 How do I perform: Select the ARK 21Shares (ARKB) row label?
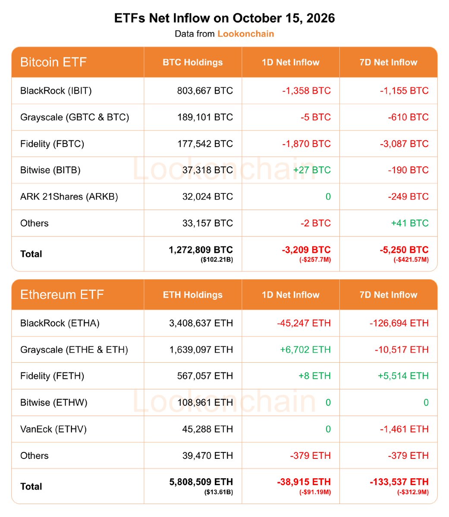click(x=69, y=197)
